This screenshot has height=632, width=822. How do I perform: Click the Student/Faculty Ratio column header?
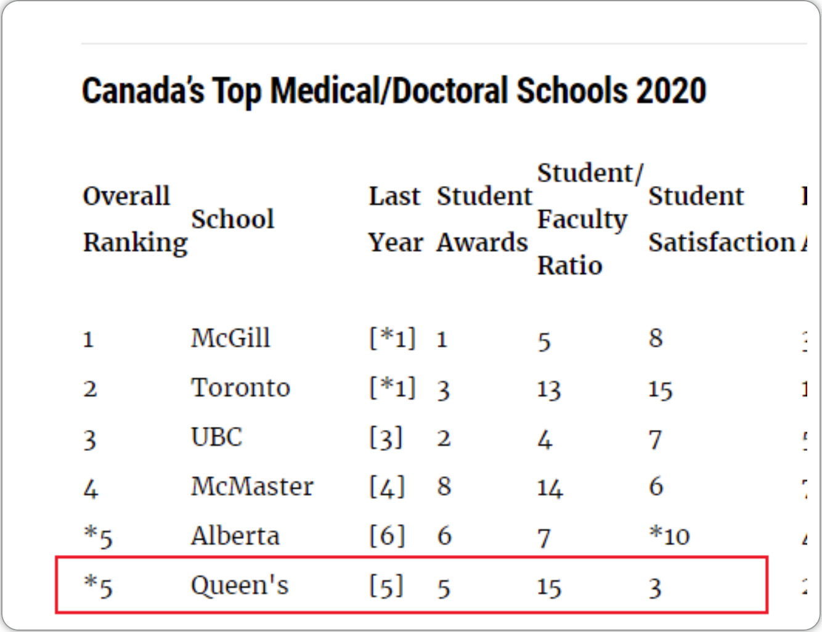point(589,219)
